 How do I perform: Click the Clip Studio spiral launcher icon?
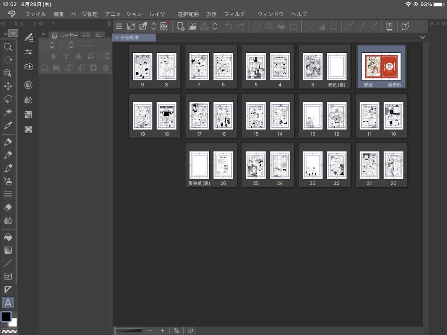[164, 26]
